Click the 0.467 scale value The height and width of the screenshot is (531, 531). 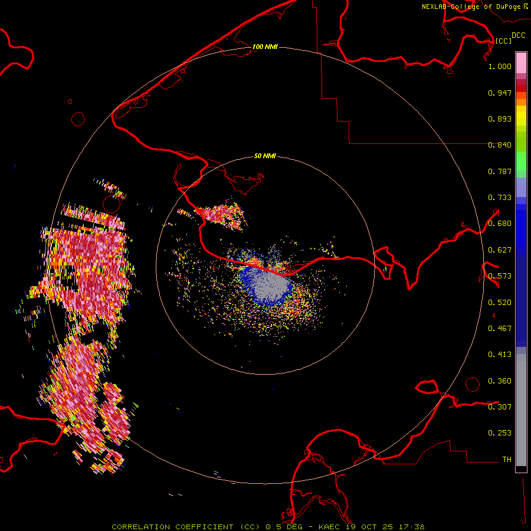(500, 329)
